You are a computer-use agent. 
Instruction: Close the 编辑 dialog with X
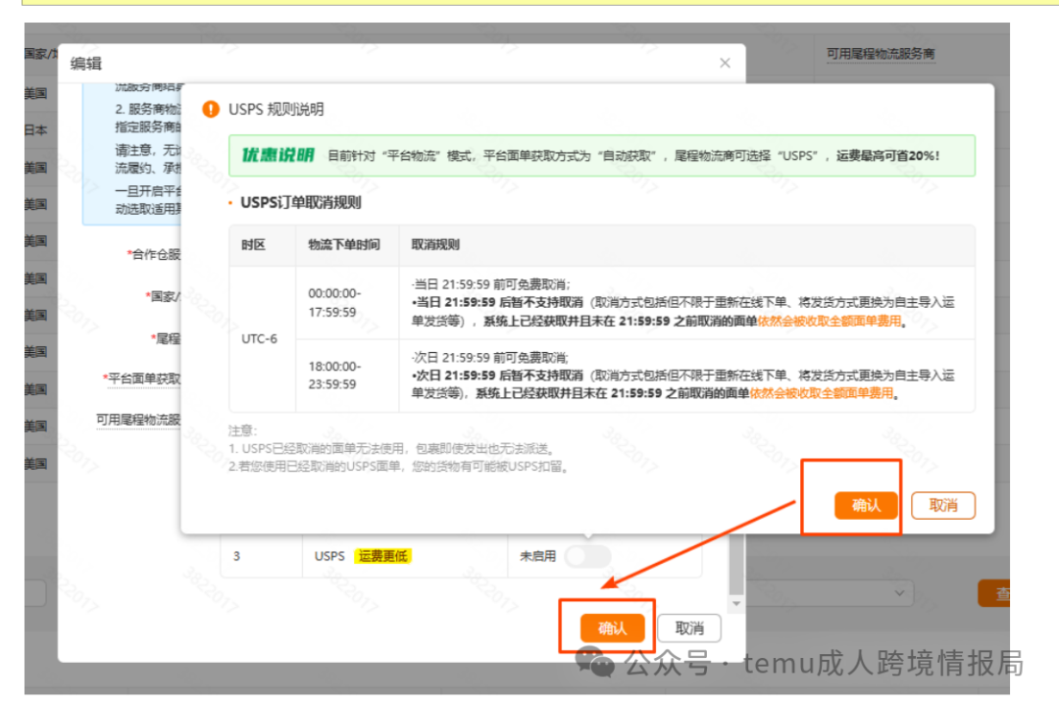(x=725, y=63)
